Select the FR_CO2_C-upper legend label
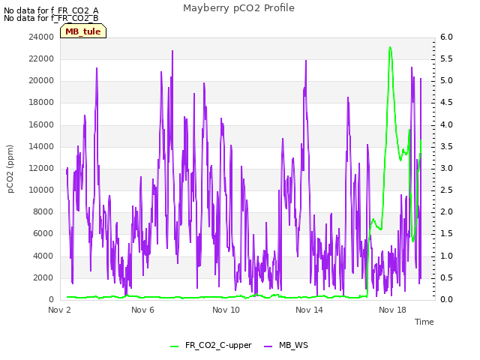Image resolution: width=480 pixels, height=360 pixels. (x=218, y=345)
